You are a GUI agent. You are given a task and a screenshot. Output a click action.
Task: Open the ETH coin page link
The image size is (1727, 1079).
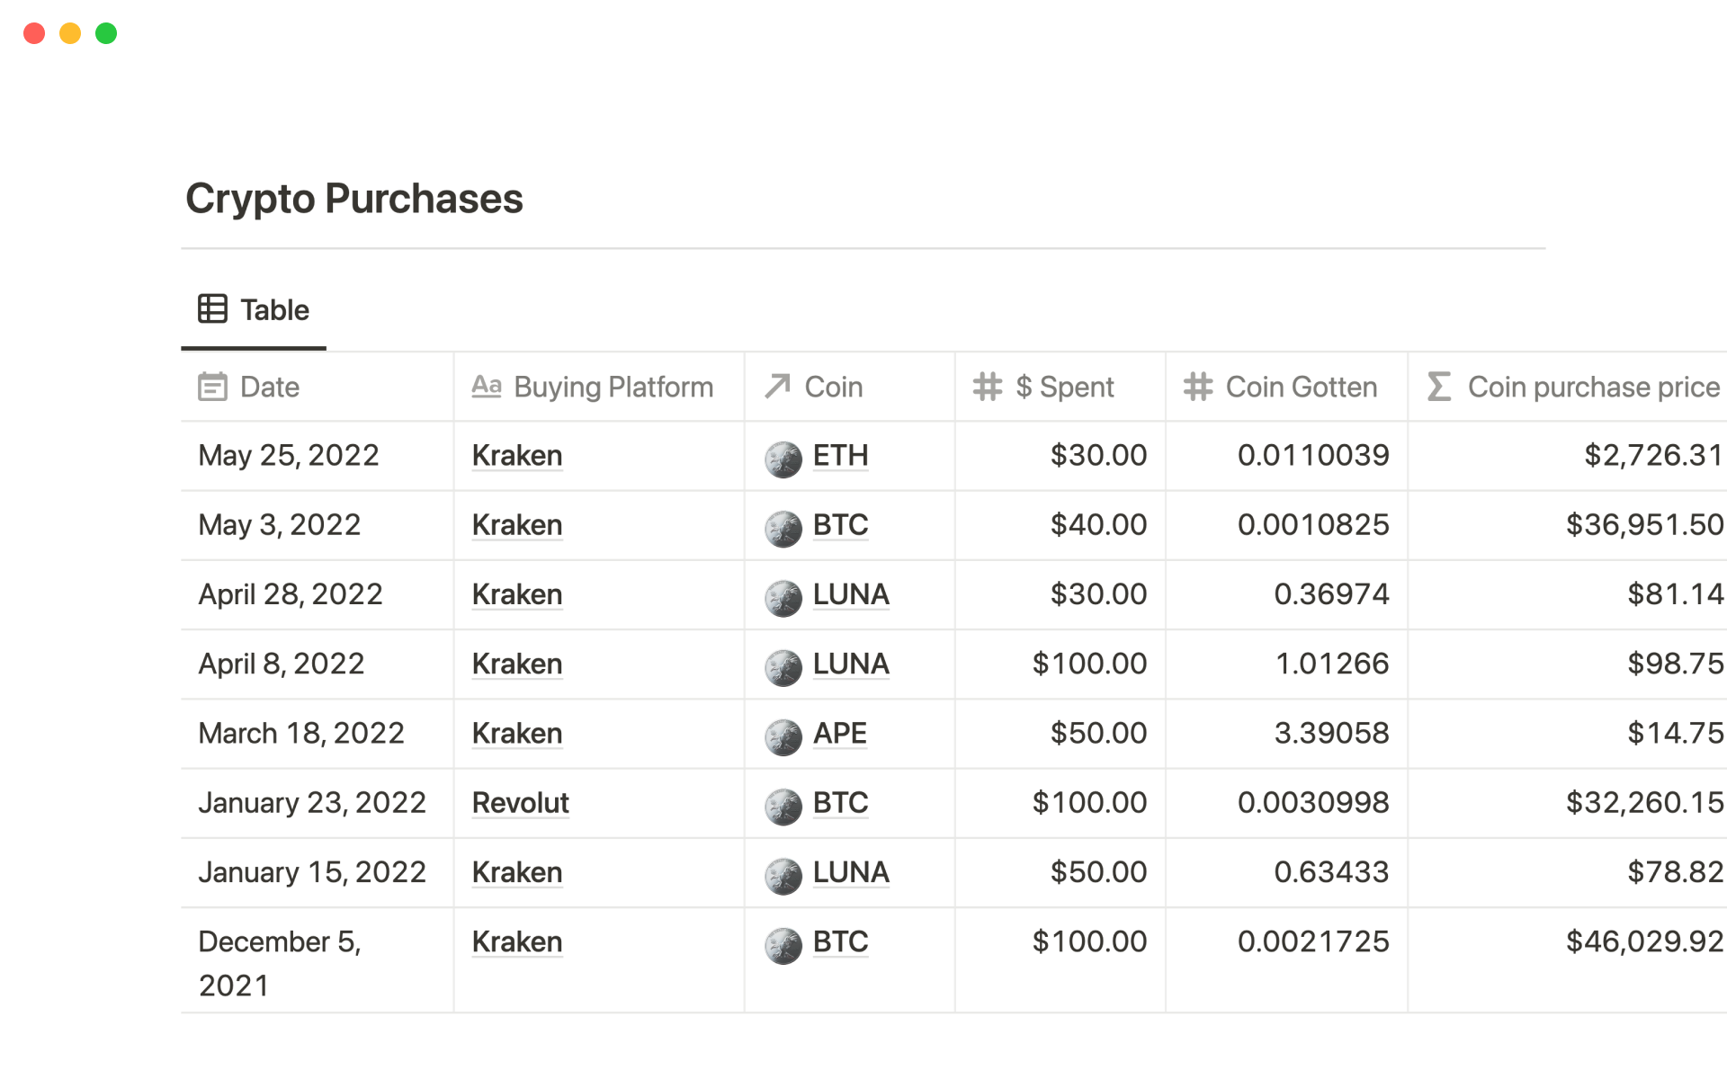click(x=840, y=456)
